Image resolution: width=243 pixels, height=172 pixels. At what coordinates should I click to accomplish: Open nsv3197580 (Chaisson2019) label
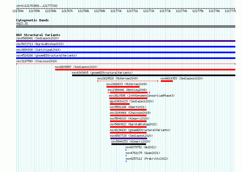[x=37, y=61]
